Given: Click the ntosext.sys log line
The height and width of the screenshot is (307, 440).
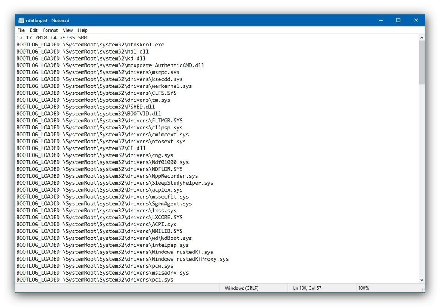Looking at the screenshot, I should pyautogui.click(x=101, y=141).
